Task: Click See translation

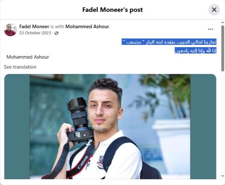Action: [20, 67]
